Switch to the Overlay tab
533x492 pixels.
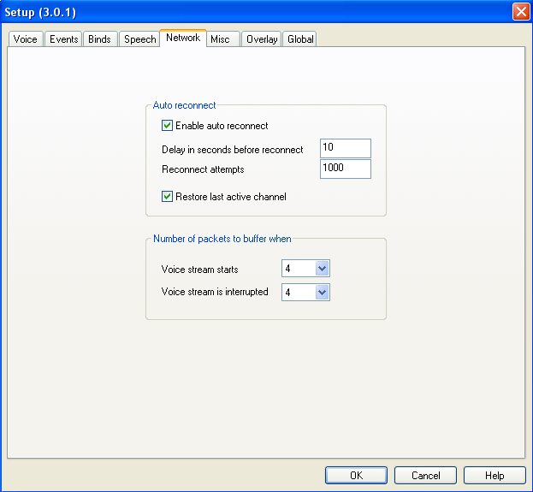262,39
